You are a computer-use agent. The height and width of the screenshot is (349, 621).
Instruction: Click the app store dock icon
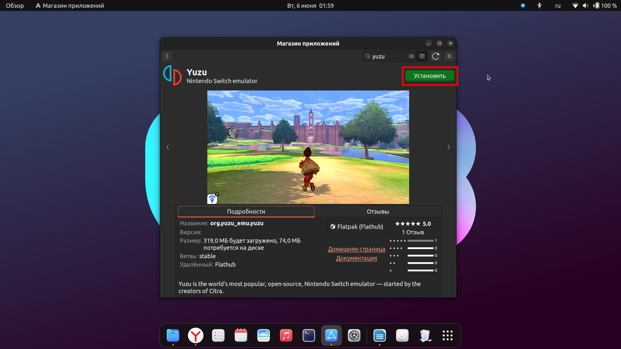pos(332,335)
